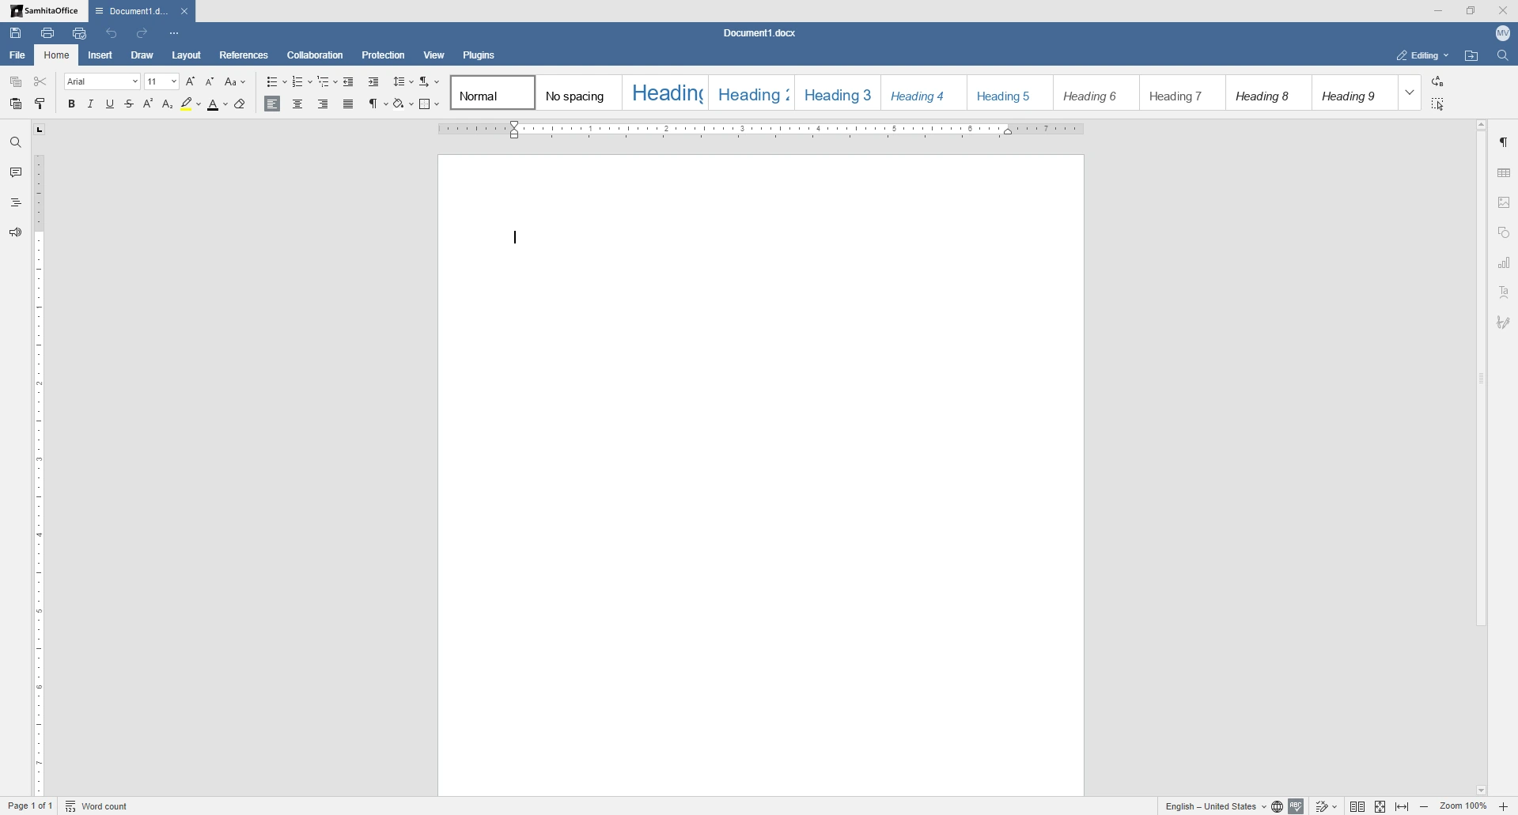Click the replace icon in ribbon

(x=1438, y=81)
